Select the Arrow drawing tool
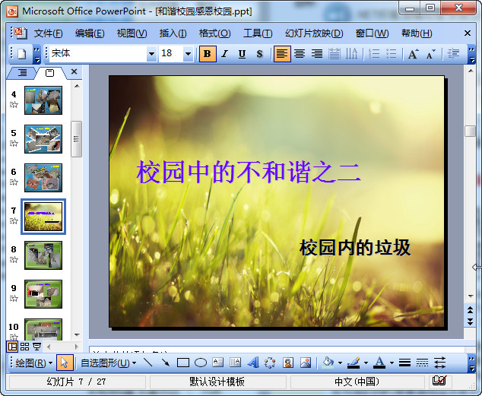 pyautogui.click(x=166, y=363)
